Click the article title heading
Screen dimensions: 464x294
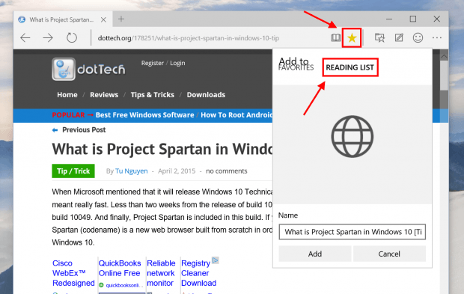162,149
